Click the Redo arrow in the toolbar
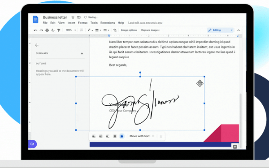 [41, 30]
